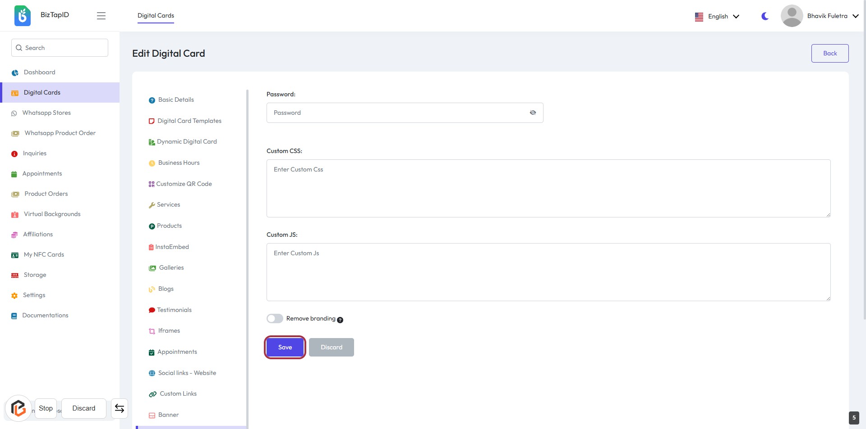The height and width of the screenshot is (429, 866).
Task: Focus the Custom CSS text area
Action: [x=548, y=188]
